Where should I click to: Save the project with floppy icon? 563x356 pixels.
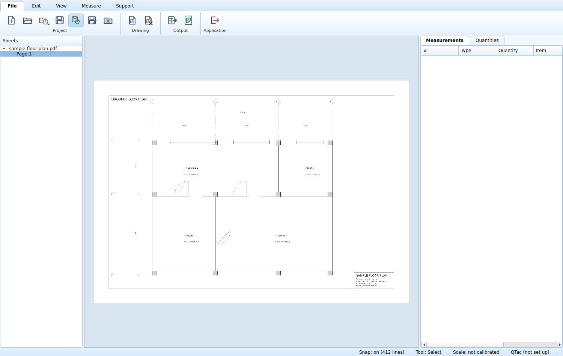pos(60,20)
